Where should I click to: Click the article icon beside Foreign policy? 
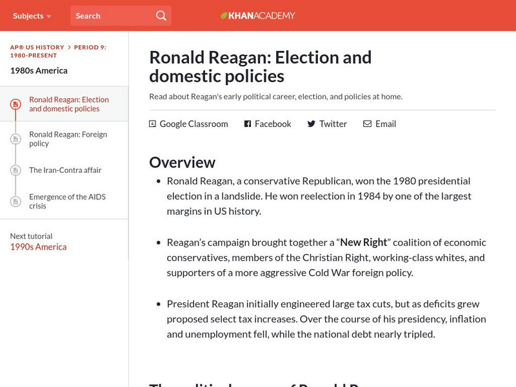(15, 139)
